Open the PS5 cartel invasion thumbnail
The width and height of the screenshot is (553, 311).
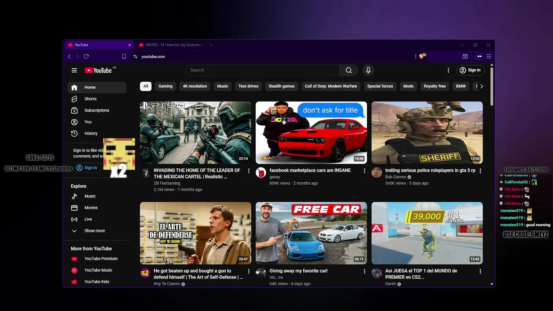pos(195,133)
